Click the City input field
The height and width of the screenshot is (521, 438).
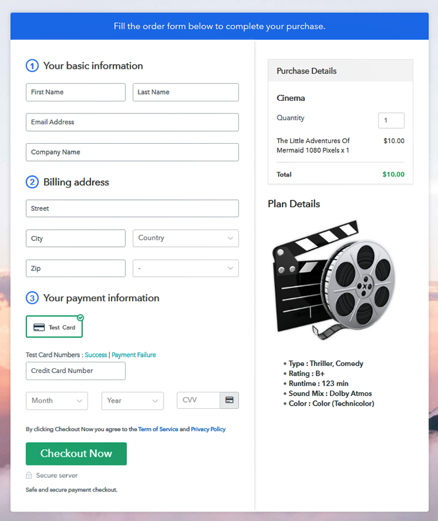pyautogui.click(x=75, y=238)
